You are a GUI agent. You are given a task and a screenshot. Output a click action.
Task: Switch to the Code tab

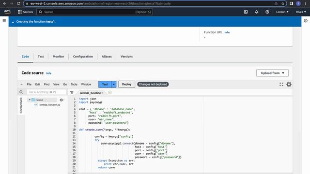pos(25,57)
